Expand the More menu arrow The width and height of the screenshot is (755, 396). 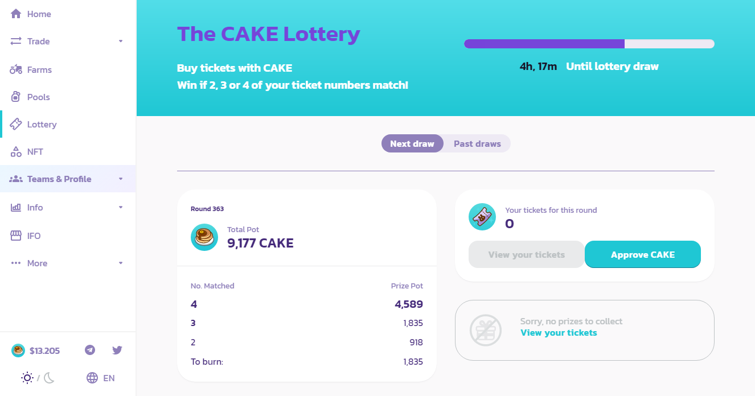point(121,263)
